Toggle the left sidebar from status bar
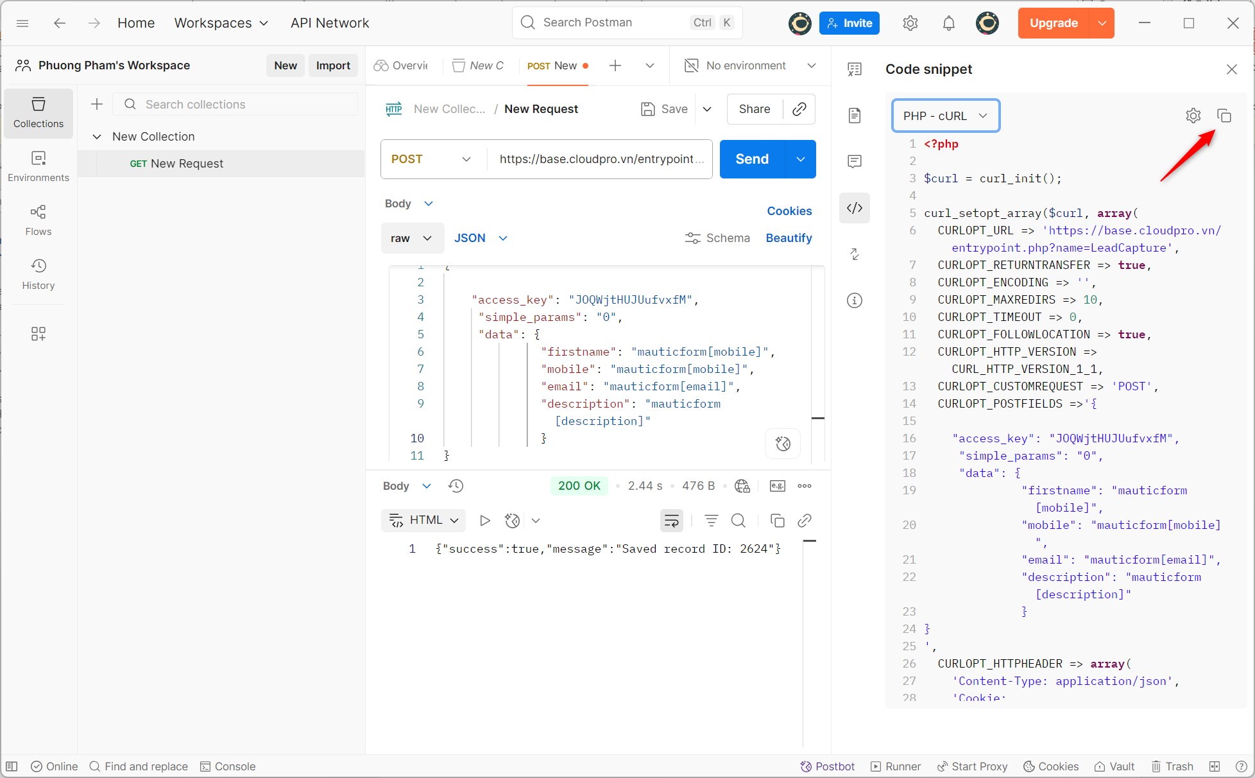This screenshot has width=1255, height=778. 12,766
